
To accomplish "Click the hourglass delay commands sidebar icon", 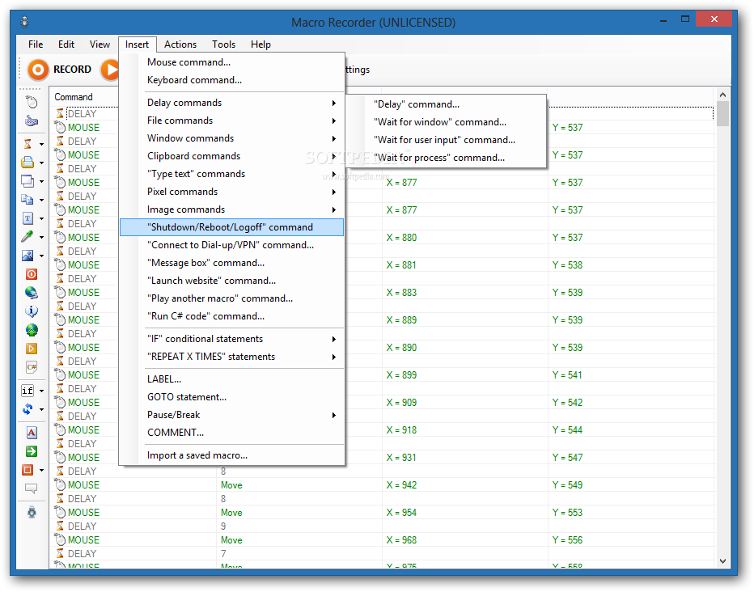I will (28, 144).
